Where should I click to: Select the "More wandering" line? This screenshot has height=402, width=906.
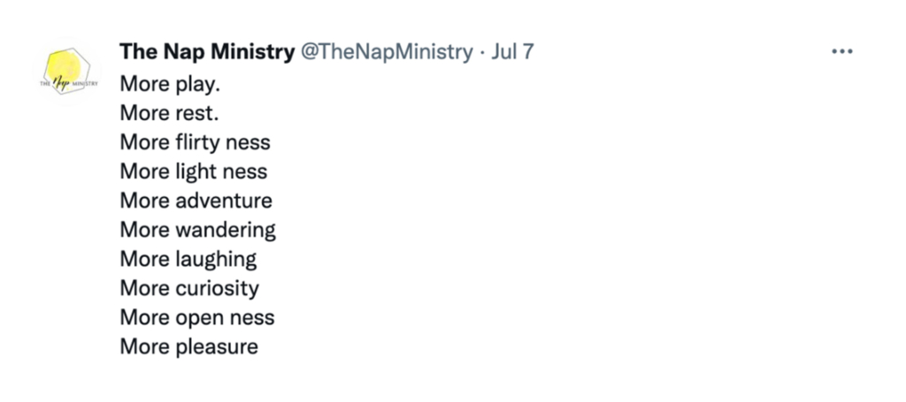pos(197,230)
